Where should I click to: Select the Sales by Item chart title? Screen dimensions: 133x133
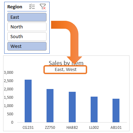coord(66,63)
